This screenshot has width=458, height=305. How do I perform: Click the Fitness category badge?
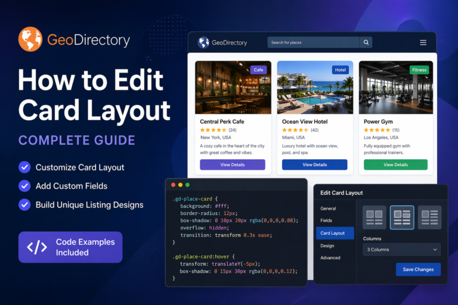[419, 70]
